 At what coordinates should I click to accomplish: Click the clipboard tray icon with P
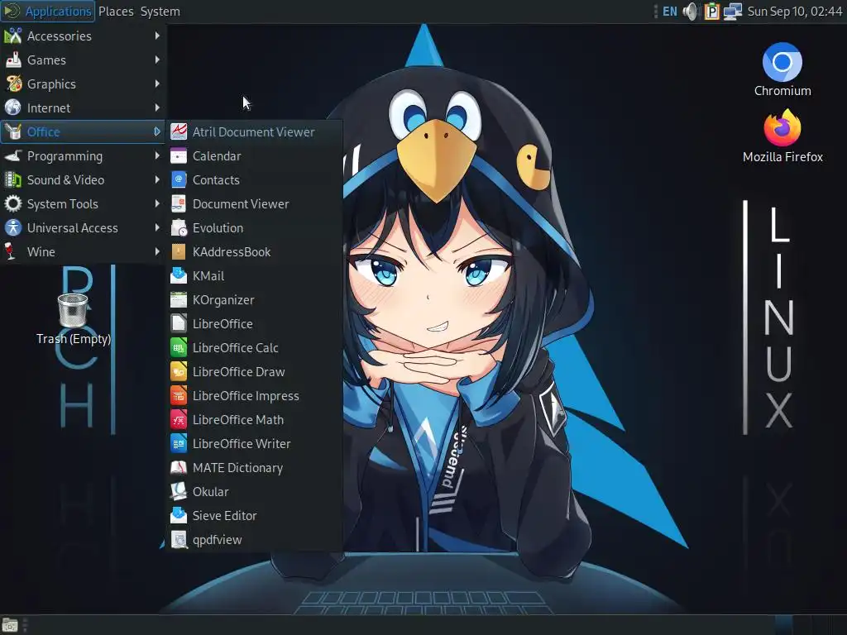pyautogui.click(x=712, y=12)
